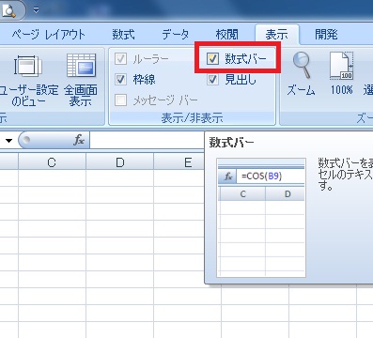Screen dimensions: 373x338
Task: Toggle the 見出し headings checkbox
Action: point(212,80)
